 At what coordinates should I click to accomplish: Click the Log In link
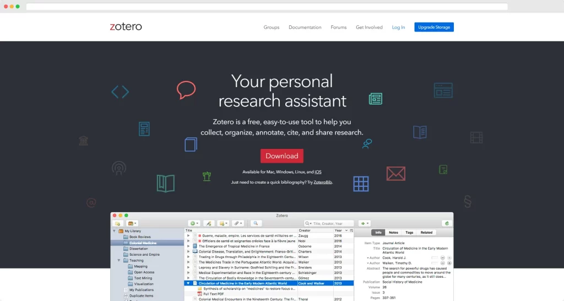pyautogui.click(x=398, y=28)
